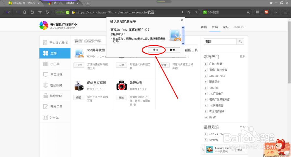Select 开发工具 category in the sidebar
This screenshot has width=291, height=157.
coord(55,107)
